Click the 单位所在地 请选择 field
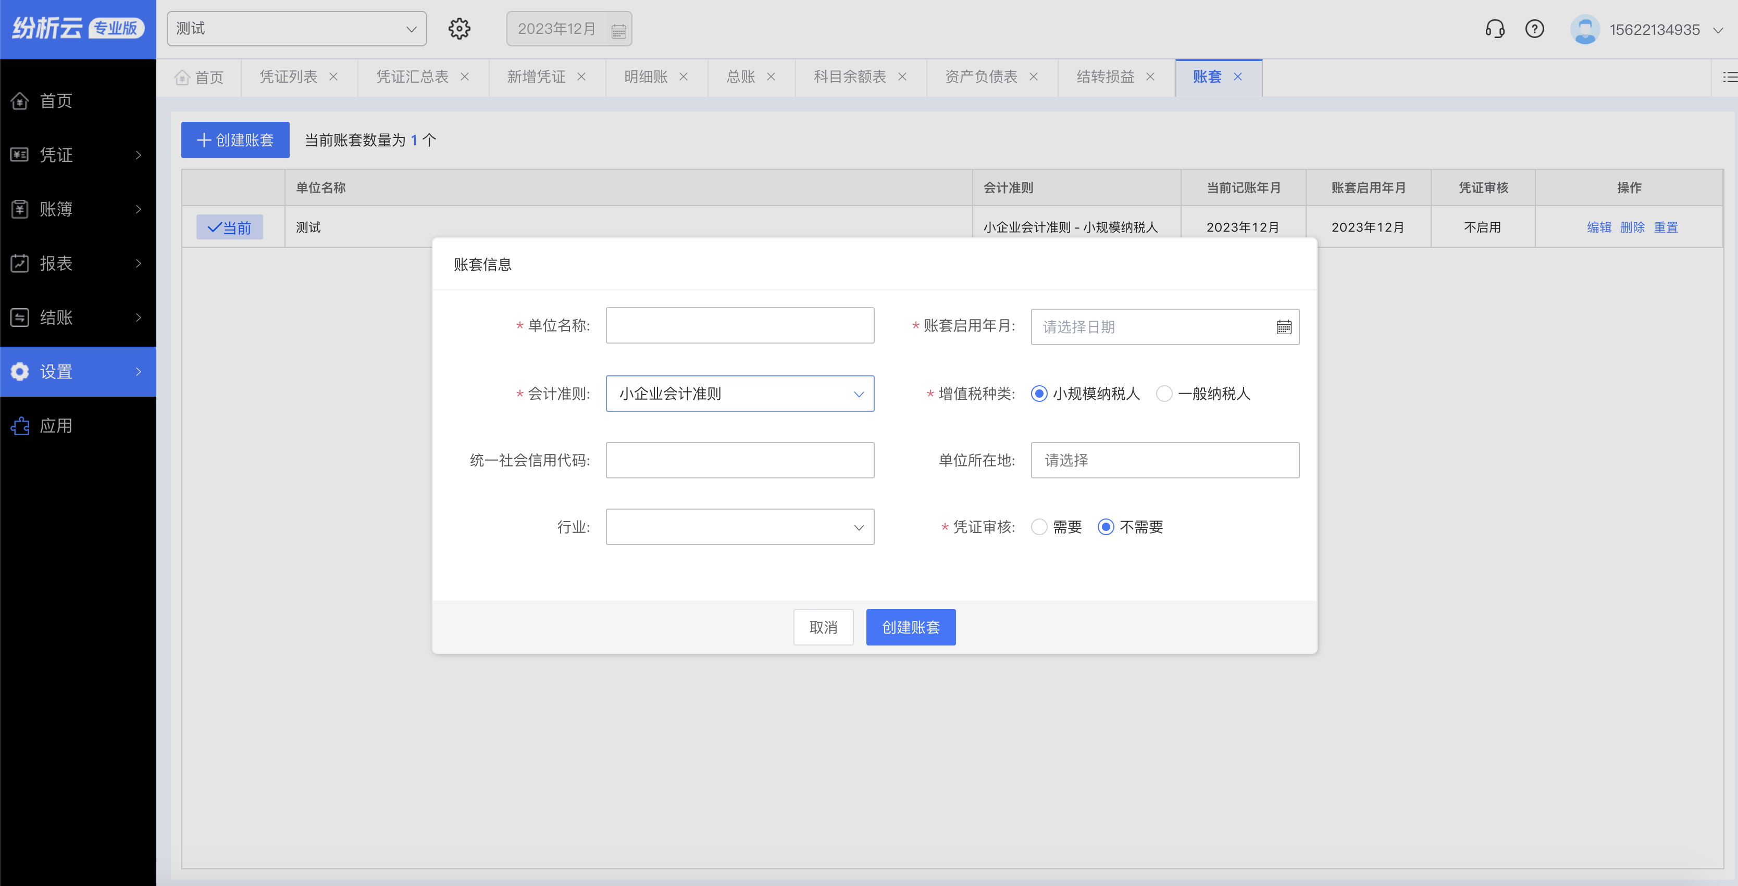This screenshot has width=1738, height=886. pyautogui.click(x=1165, y=461)
